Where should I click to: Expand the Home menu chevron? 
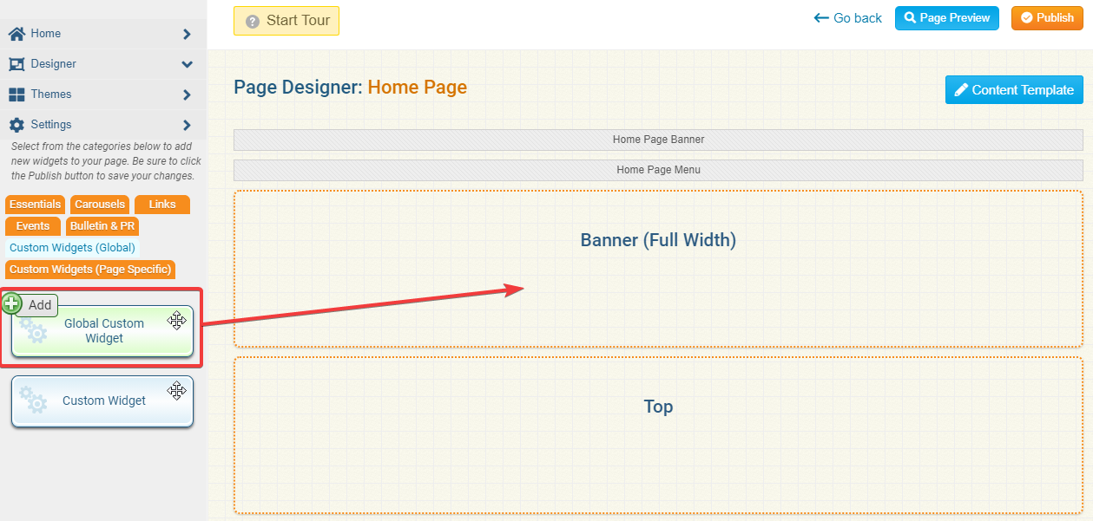click(x=188, y=34)
